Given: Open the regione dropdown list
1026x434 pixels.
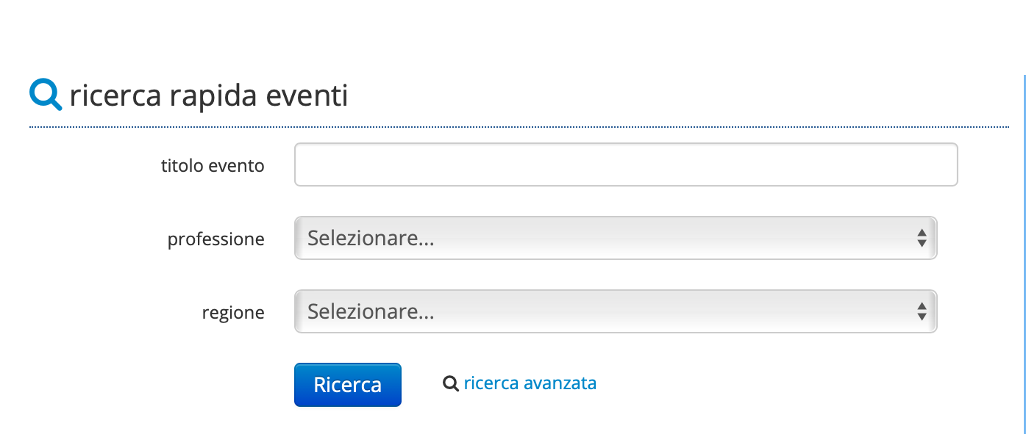Looking at the screenshot, I should point(616,311).
